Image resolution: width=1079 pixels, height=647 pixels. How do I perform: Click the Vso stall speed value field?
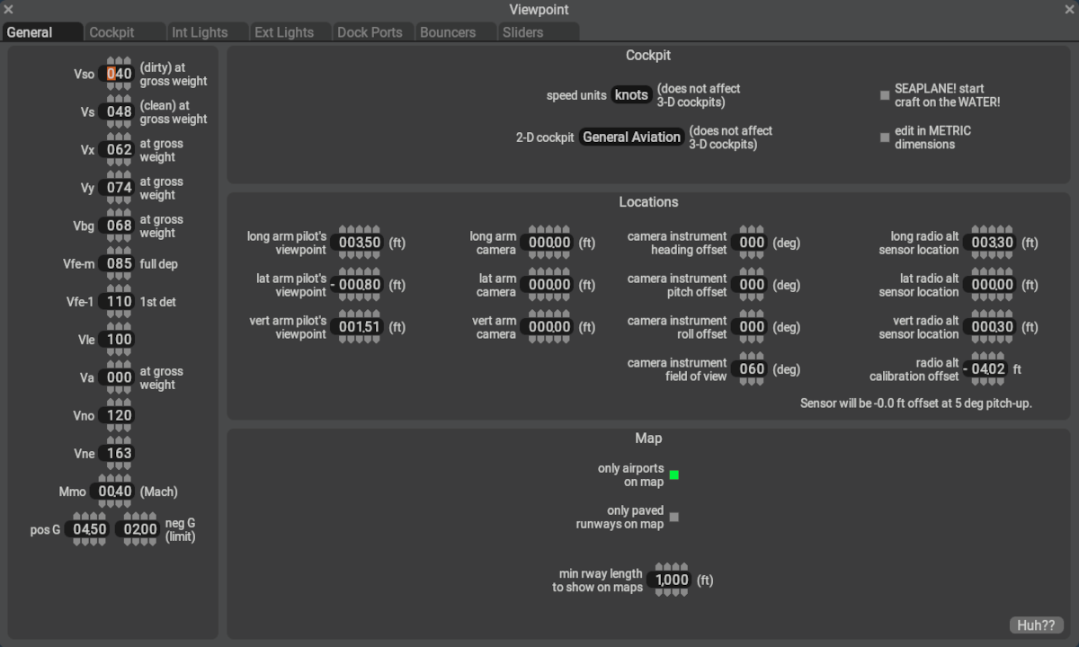[120, 74]
